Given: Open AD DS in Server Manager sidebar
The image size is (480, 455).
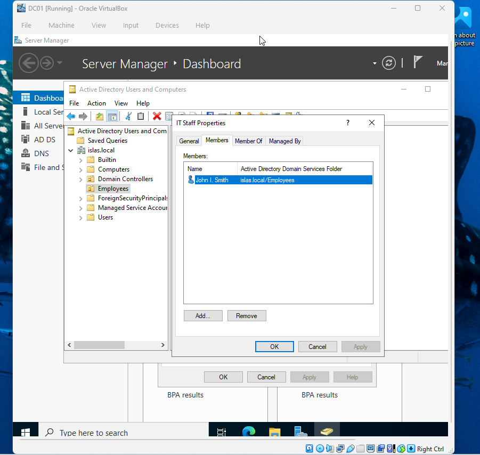Looking at the screenshot, I should point(44,140).
